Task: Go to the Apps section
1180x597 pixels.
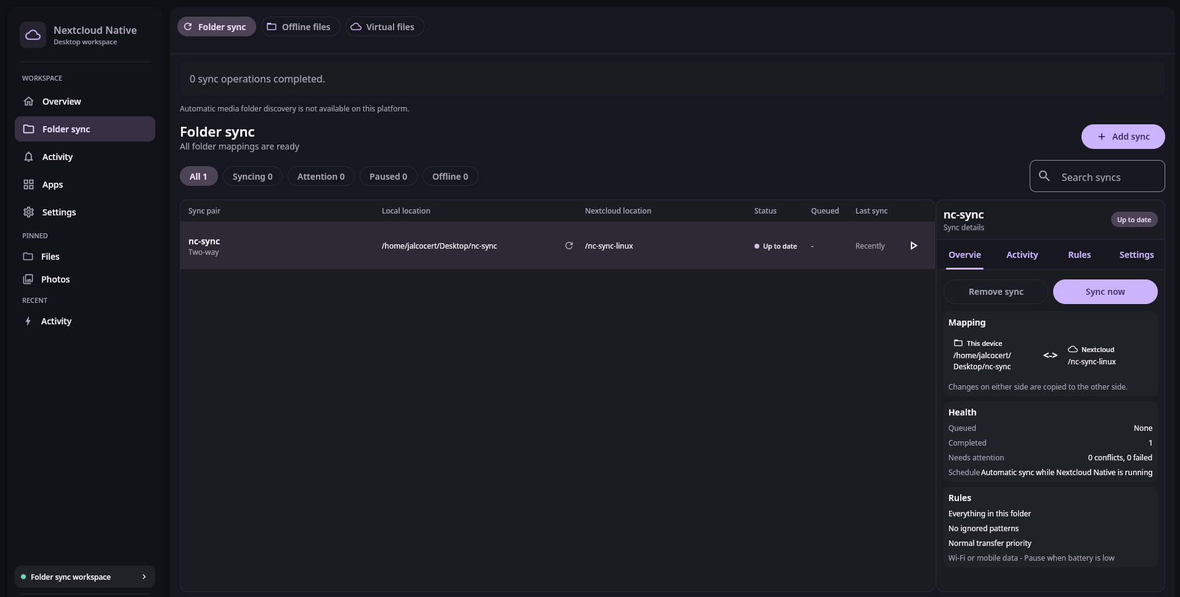Action: click(x=85, y=185)
